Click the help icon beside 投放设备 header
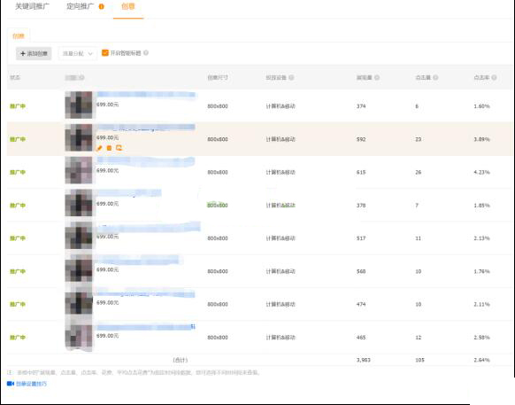This screenshot has height=405, width=515. click(x=291, y=78)
